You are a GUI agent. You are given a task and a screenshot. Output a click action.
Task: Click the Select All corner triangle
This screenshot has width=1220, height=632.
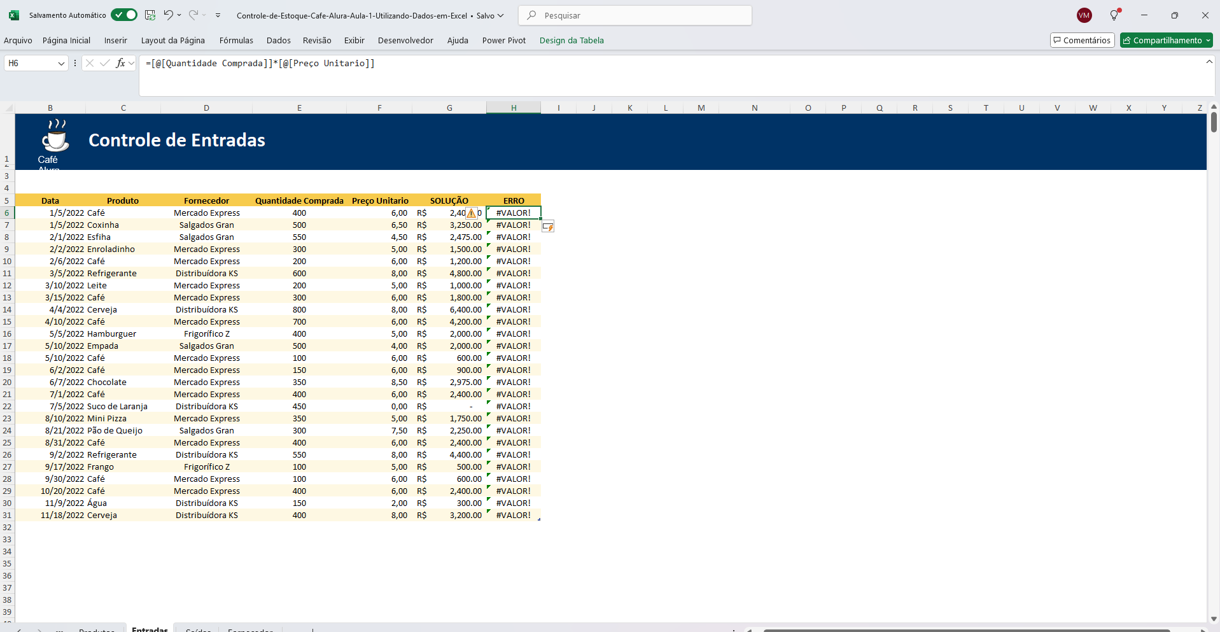[x=8, y=108]
